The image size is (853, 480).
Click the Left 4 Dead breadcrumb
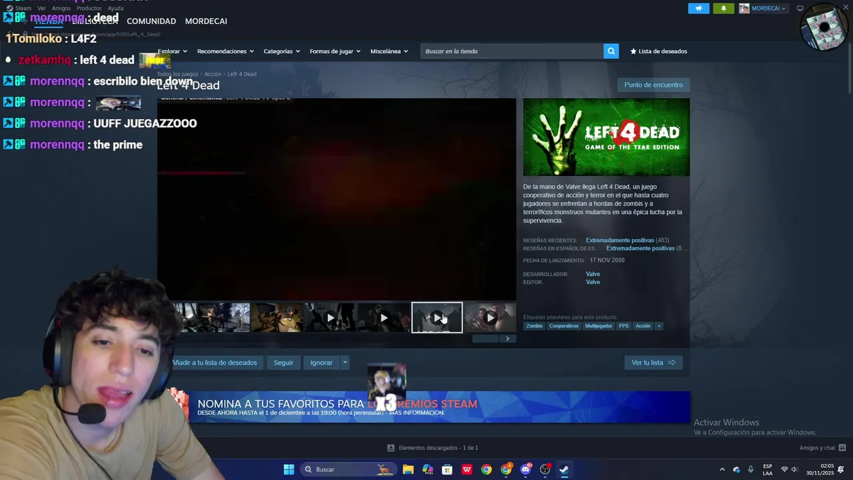pos(242,74)
